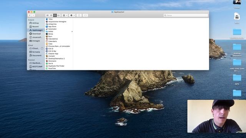246x138 pixels.
Task: Select Applicazioni in the sidebar
Action: (x=36, y=30)
